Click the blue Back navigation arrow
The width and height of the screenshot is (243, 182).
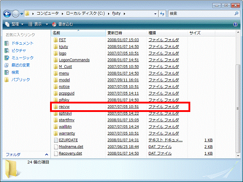(x=7, y=14)
